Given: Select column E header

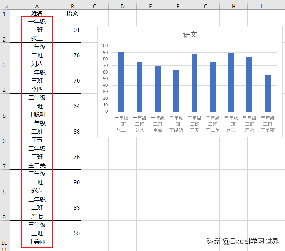Looking at the screenshot, I should point(150,7).
